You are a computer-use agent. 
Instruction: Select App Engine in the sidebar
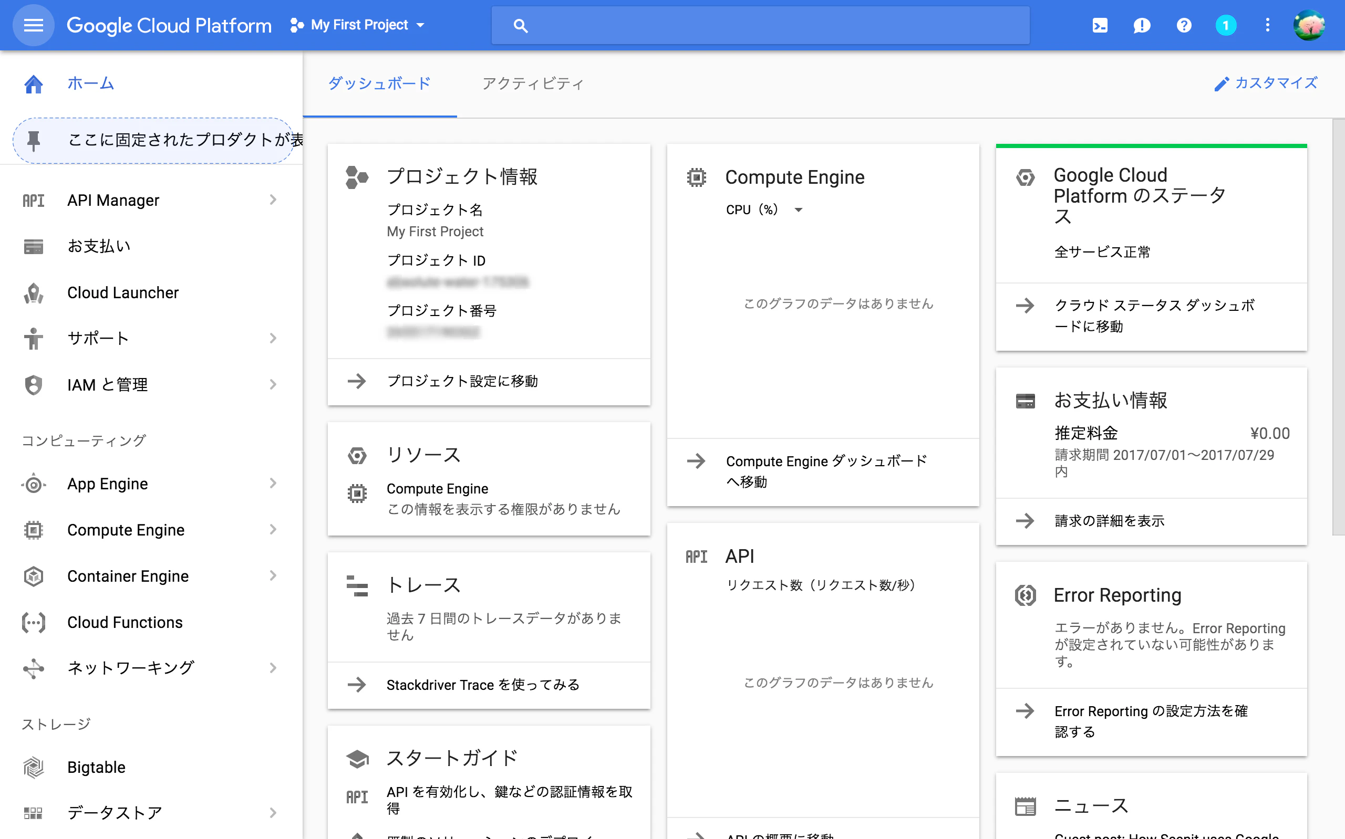coord(108,484)
